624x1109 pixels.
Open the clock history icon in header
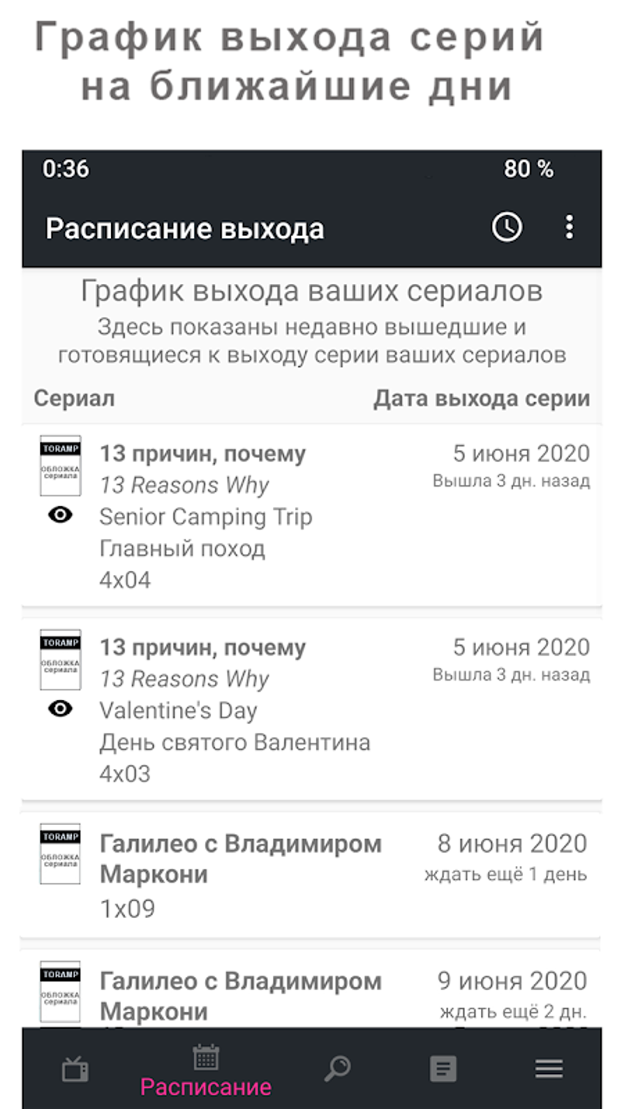pos(507,228)
